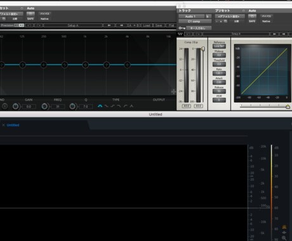Viewport: 292px width, 241px height.
Task: Click the Q knob in EQ plugin
Action: tap(72, 107)
